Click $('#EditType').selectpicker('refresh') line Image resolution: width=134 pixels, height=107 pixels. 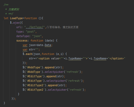[x=53, y=81]
